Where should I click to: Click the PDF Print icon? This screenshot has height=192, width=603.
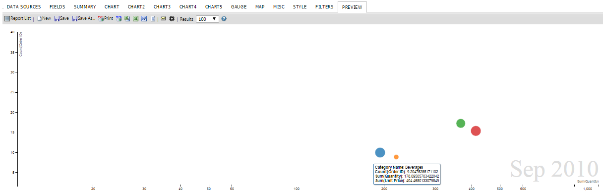click(101, 18)
